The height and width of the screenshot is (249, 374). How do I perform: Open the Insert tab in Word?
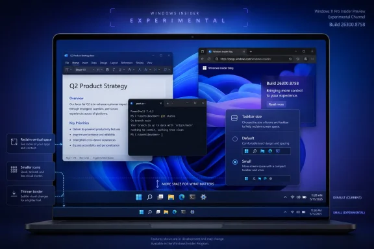(85, 63)
